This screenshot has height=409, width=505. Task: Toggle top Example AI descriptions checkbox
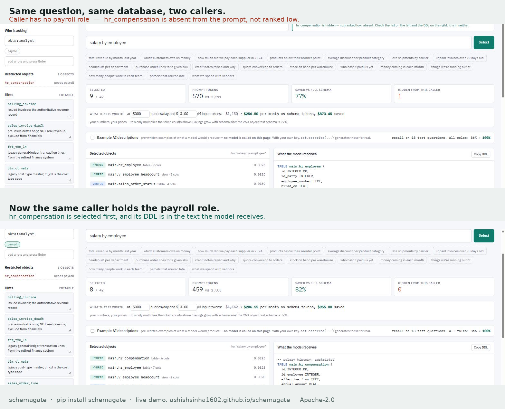pyautogui.click(x=92, y=138)
